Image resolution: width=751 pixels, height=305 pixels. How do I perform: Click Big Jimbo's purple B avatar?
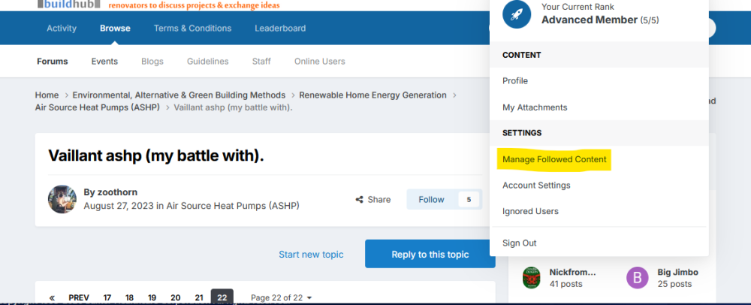[x=637, y=278]
